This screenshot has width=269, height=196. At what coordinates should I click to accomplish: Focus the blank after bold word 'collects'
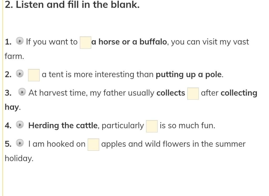[193, 94]
